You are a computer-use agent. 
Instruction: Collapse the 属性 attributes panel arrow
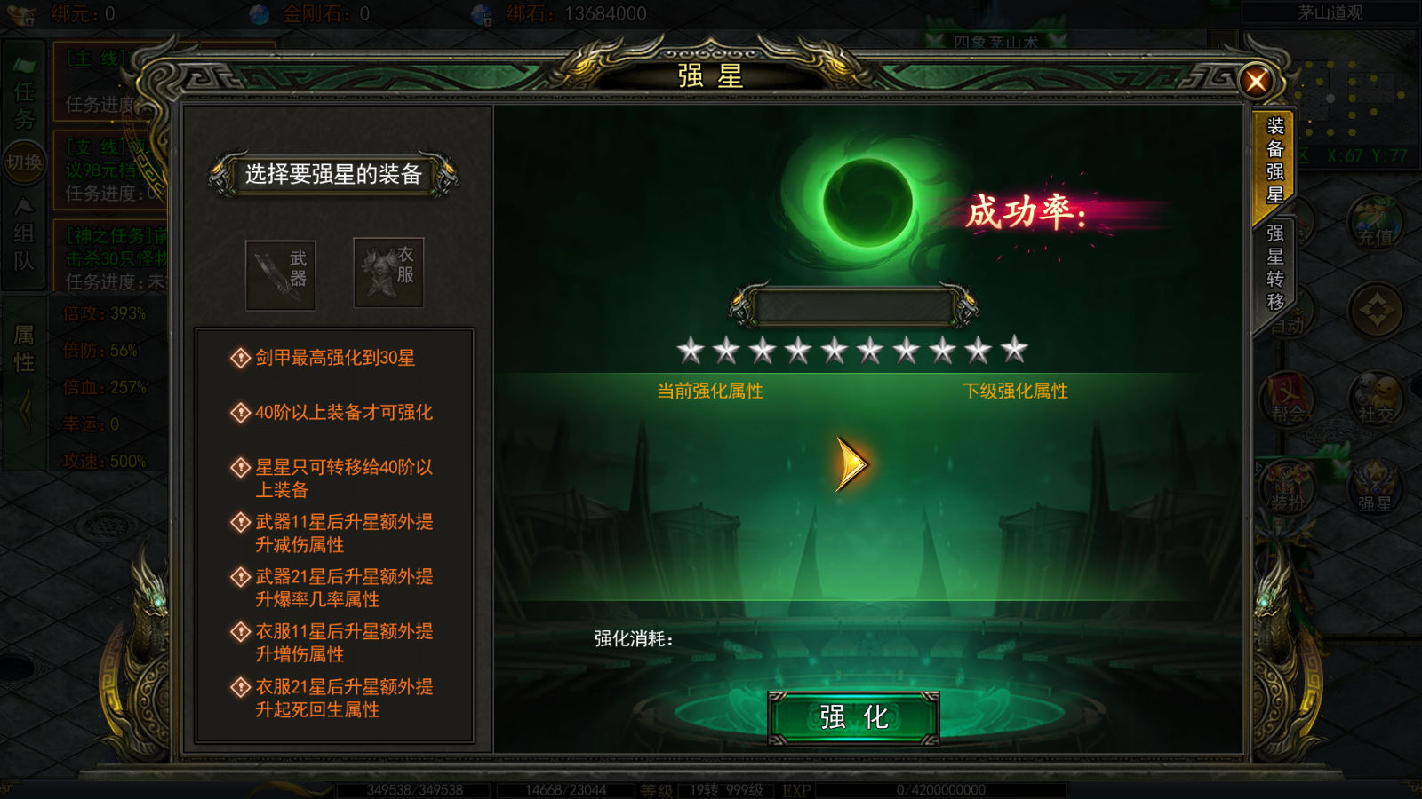tap(26, 411)
